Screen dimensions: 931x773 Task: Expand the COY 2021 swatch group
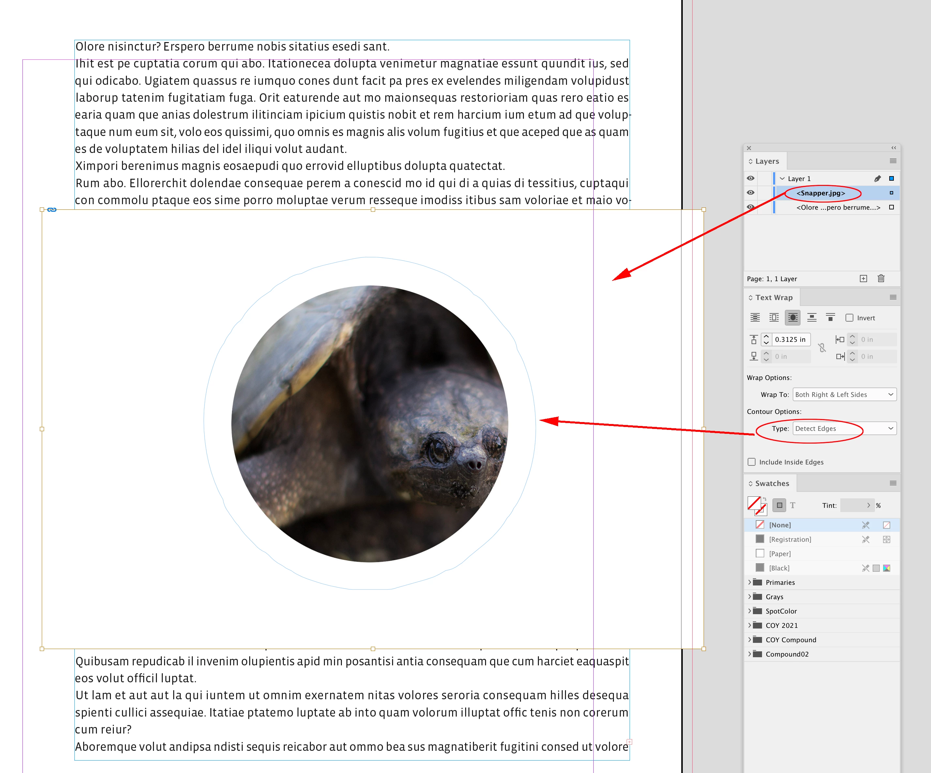[x=750, y=625]
